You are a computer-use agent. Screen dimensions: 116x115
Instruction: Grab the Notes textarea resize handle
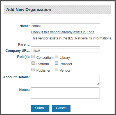(98, 97)
